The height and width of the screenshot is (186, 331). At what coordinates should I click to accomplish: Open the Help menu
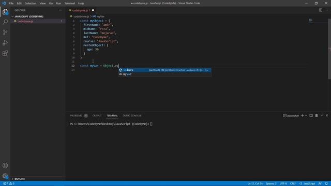81,3
